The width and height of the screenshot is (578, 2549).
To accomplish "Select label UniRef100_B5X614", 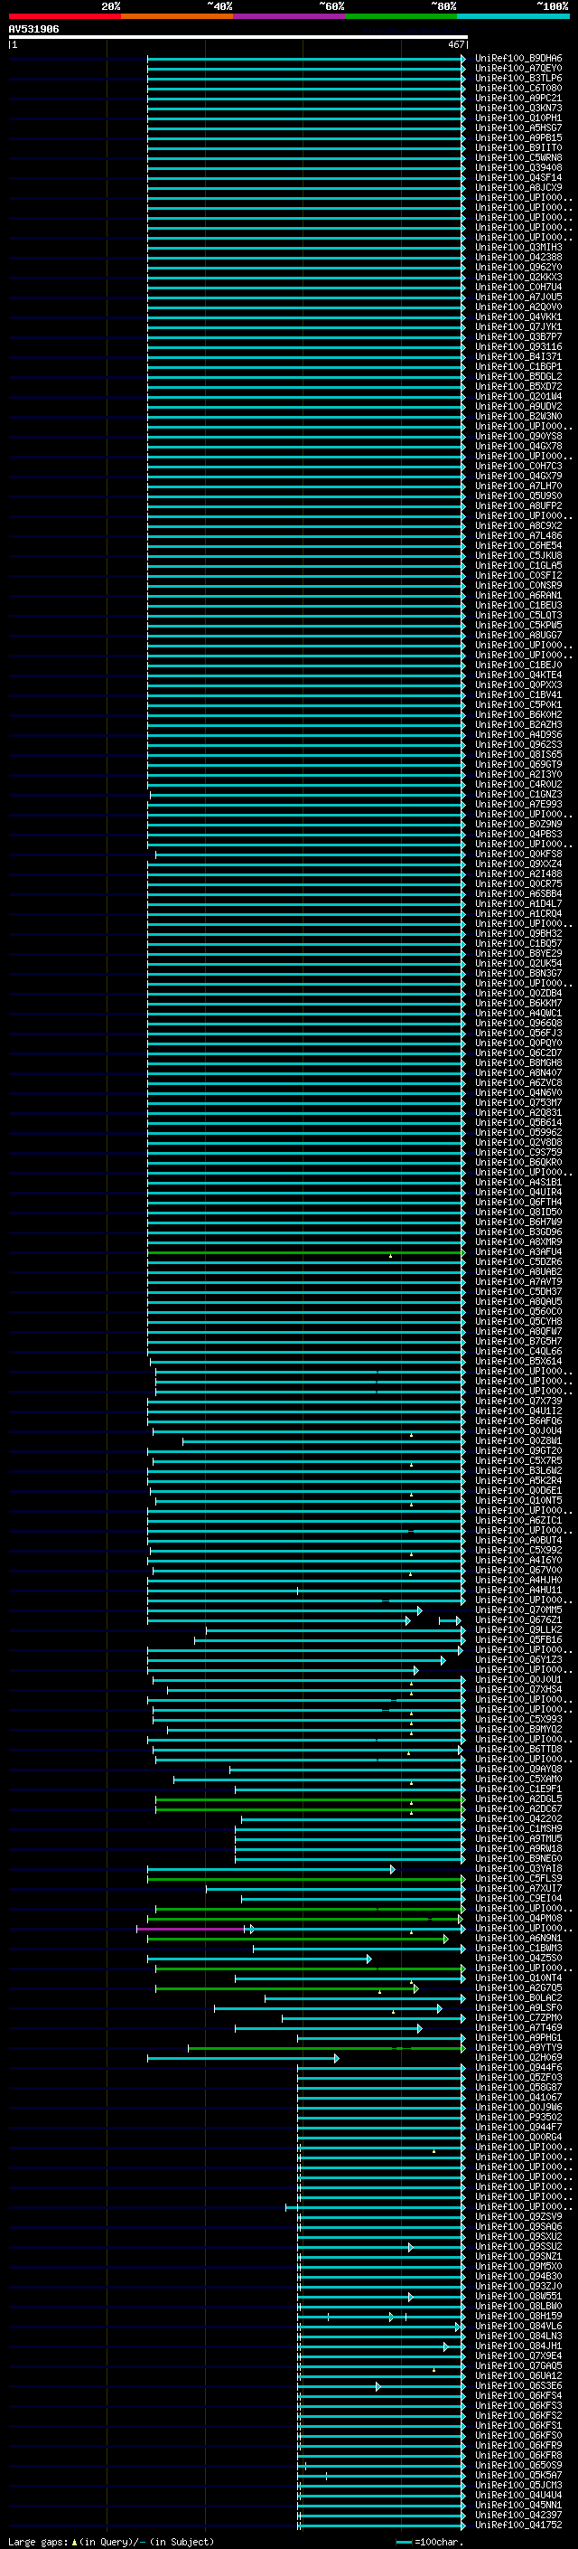I will click(517, 1362).
